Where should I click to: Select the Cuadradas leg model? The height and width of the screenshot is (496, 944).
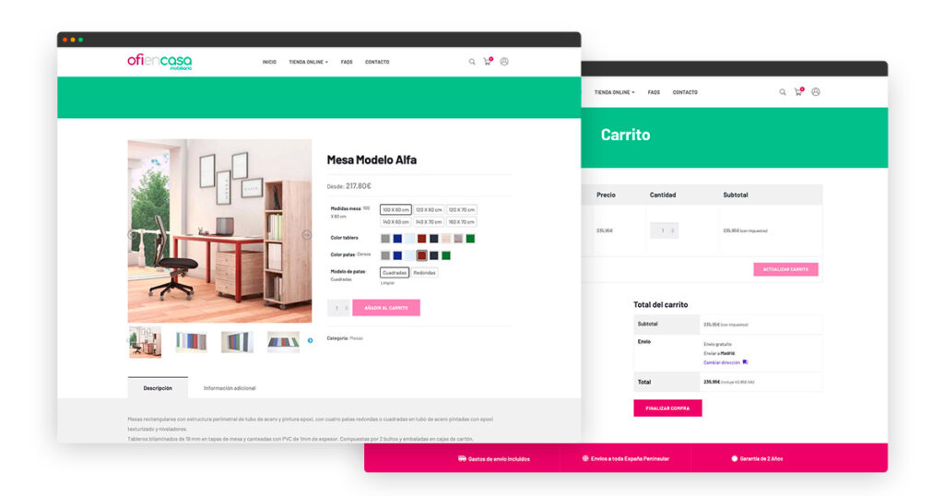click(395, 273)
